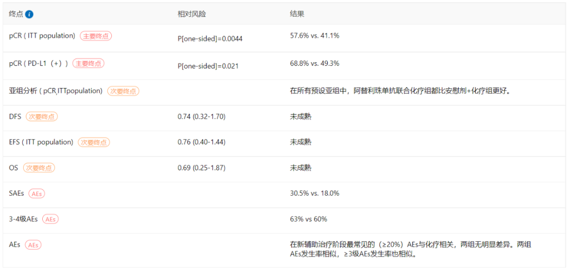Screen dimensions: 570x272
Task: Click 次要终点 tag in DFS row
Action: pos(42,117)
